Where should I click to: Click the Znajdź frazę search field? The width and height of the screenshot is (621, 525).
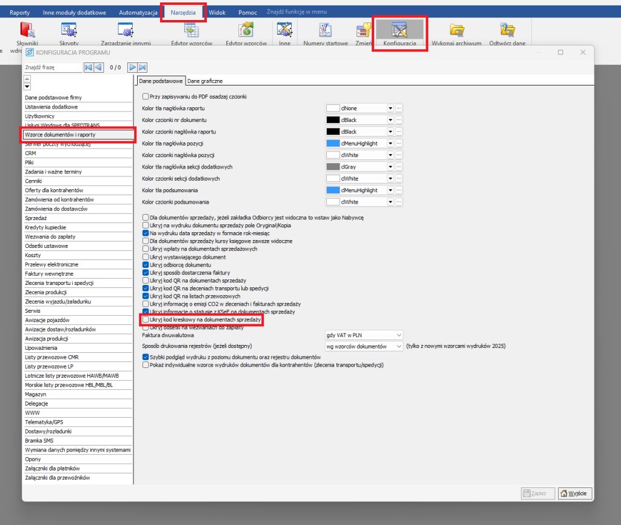click(52, 67)
